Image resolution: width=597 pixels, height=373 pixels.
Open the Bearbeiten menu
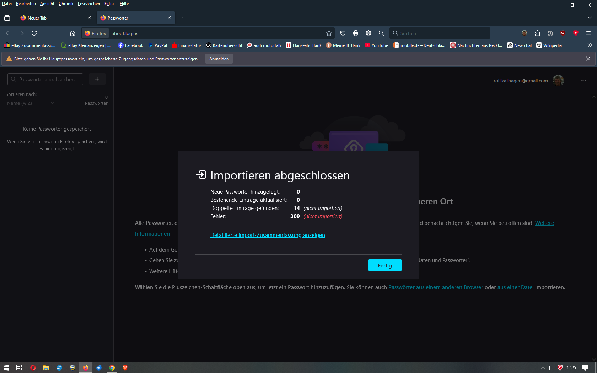tap(26, 4)
